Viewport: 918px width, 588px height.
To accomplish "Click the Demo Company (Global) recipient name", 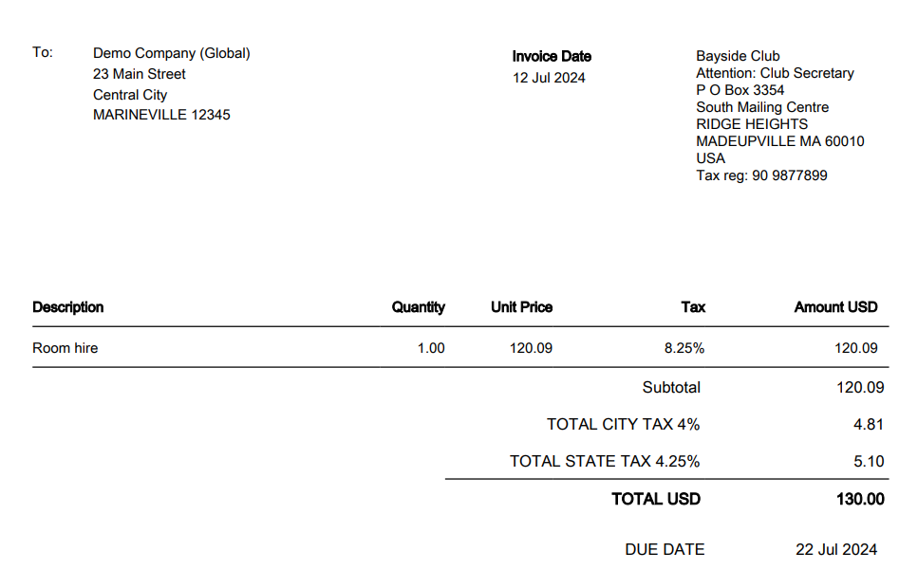I will coord(171,53).
